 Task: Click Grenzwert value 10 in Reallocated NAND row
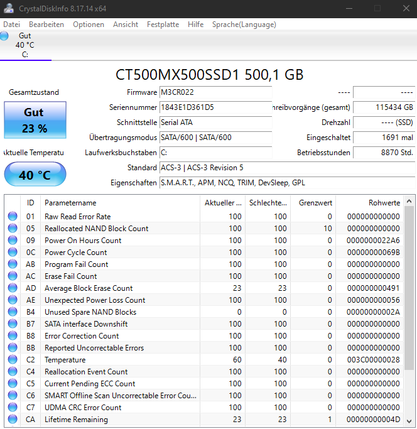328,228
